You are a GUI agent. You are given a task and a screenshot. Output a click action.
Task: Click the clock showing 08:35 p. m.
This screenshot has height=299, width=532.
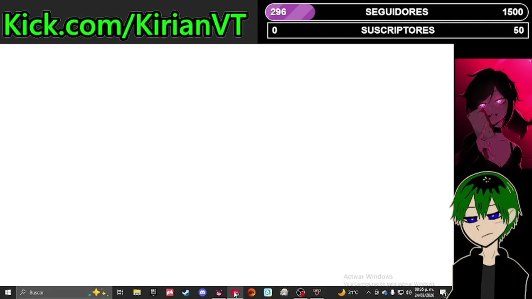pos(424,292)
